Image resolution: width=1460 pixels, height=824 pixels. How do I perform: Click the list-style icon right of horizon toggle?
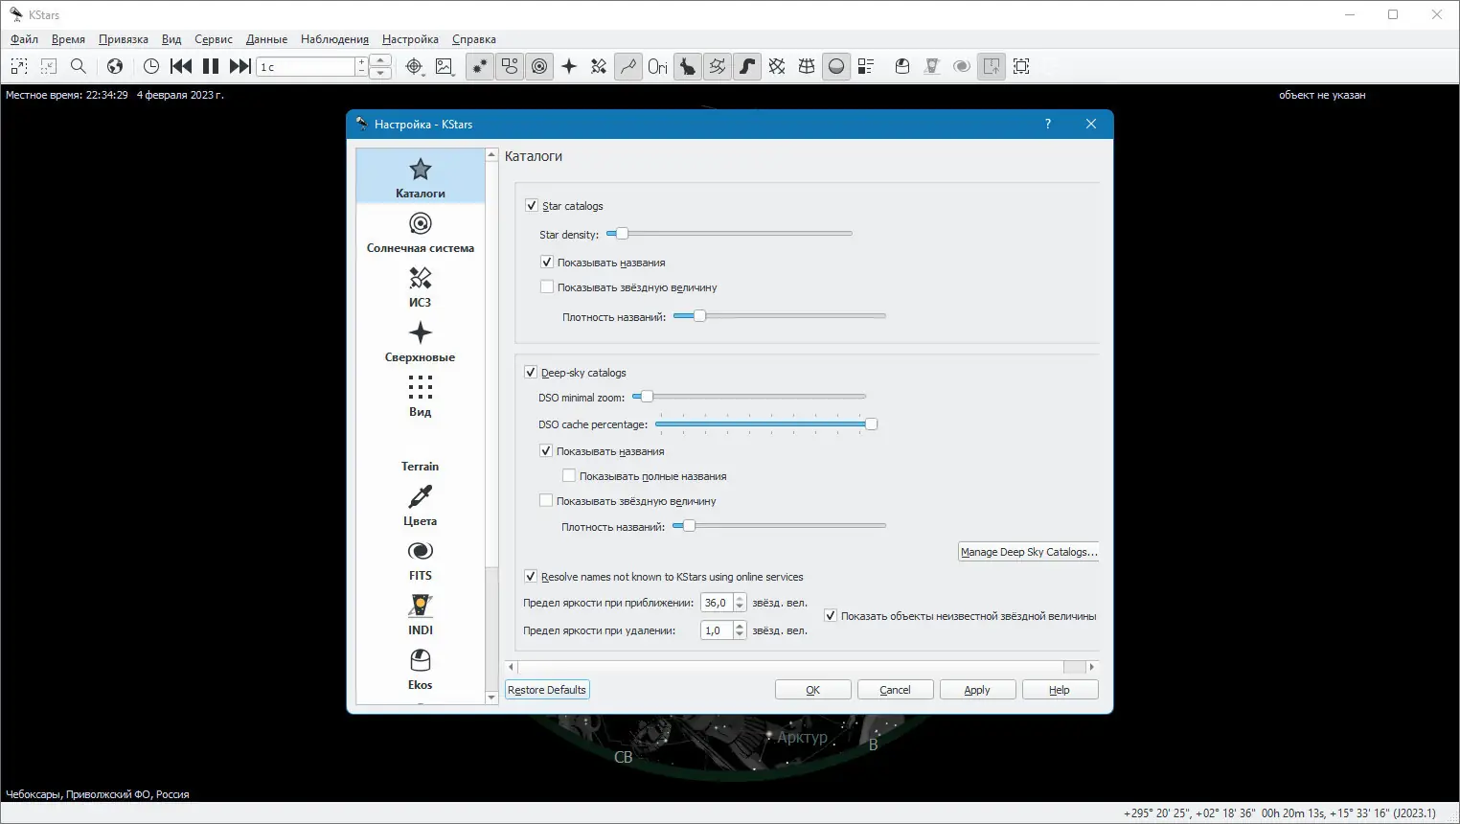866,66
